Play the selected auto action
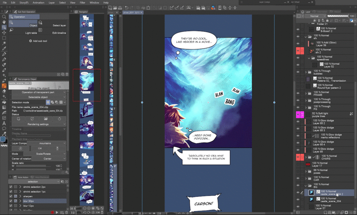This screenshot has width=357, height=215. pyautogui.click(x=57, y=212)
